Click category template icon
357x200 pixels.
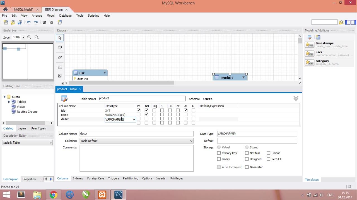pos(309,62)
